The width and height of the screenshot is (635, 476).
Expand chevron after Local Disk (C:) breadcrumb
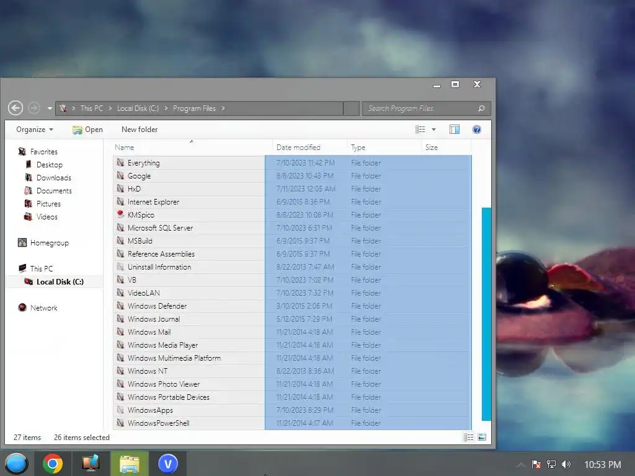pyautogui.click(x=166, y=108)
